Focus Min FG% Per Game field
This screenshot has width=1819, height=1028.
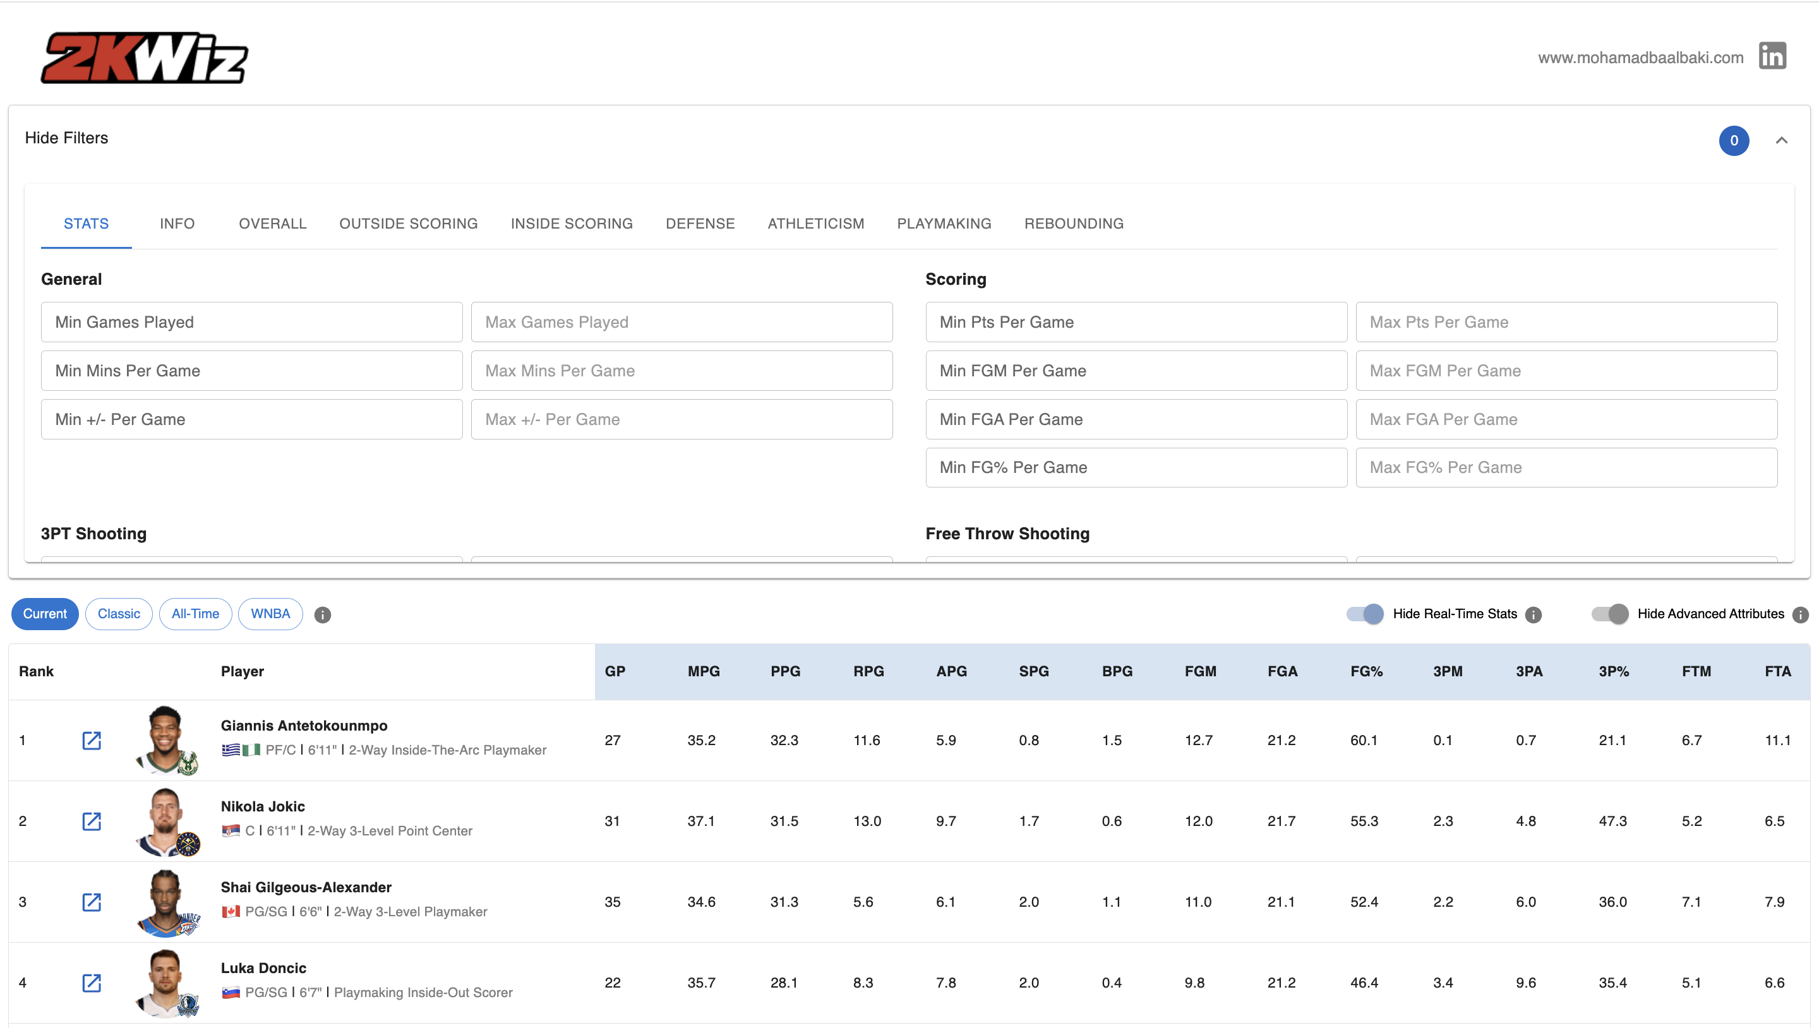coord(1136,467)
